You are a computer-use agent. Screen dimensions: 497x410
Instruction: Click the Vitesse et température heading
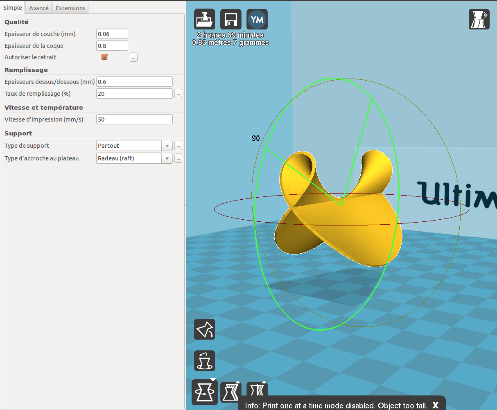pos(44,108)
